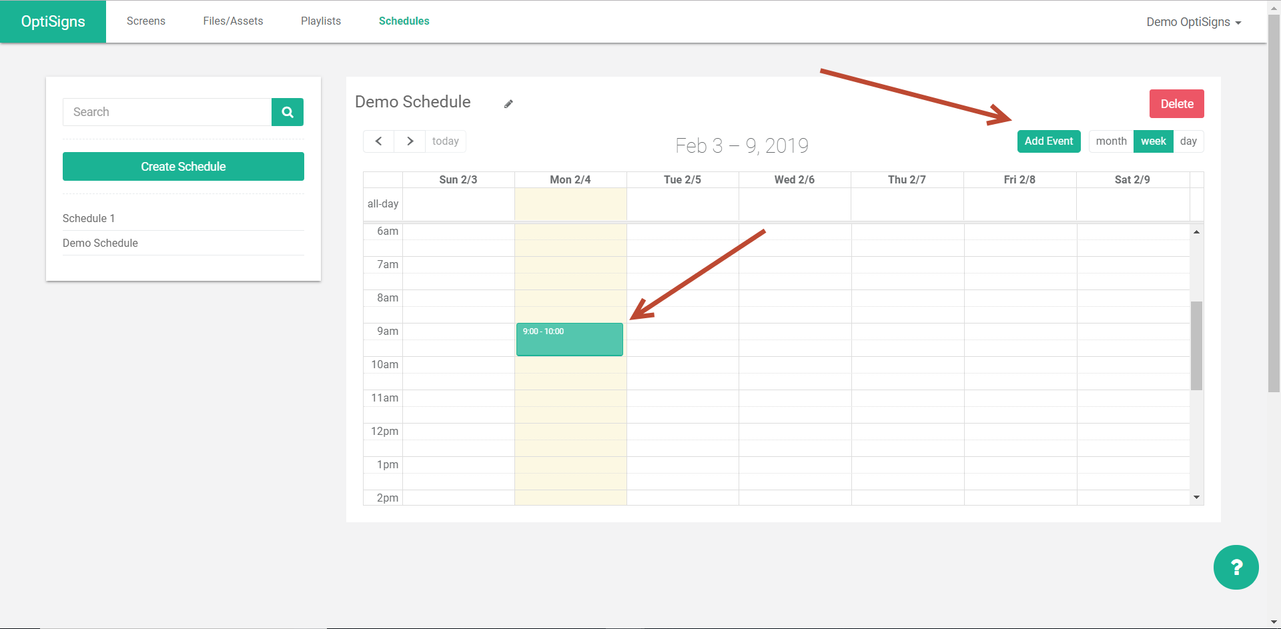
Task: Click the next week arrow
Action: [x=409, y=141]
